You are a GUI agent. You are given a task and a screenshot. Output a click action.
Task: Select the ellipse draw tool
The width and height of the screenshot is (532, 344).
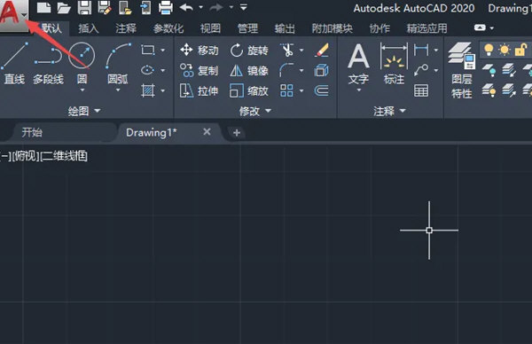point(147,70)
